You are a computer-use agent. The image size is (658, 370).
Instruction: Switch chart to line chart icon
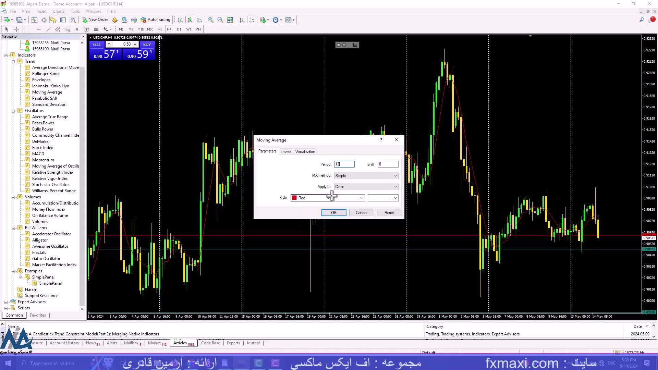point(199,20)
